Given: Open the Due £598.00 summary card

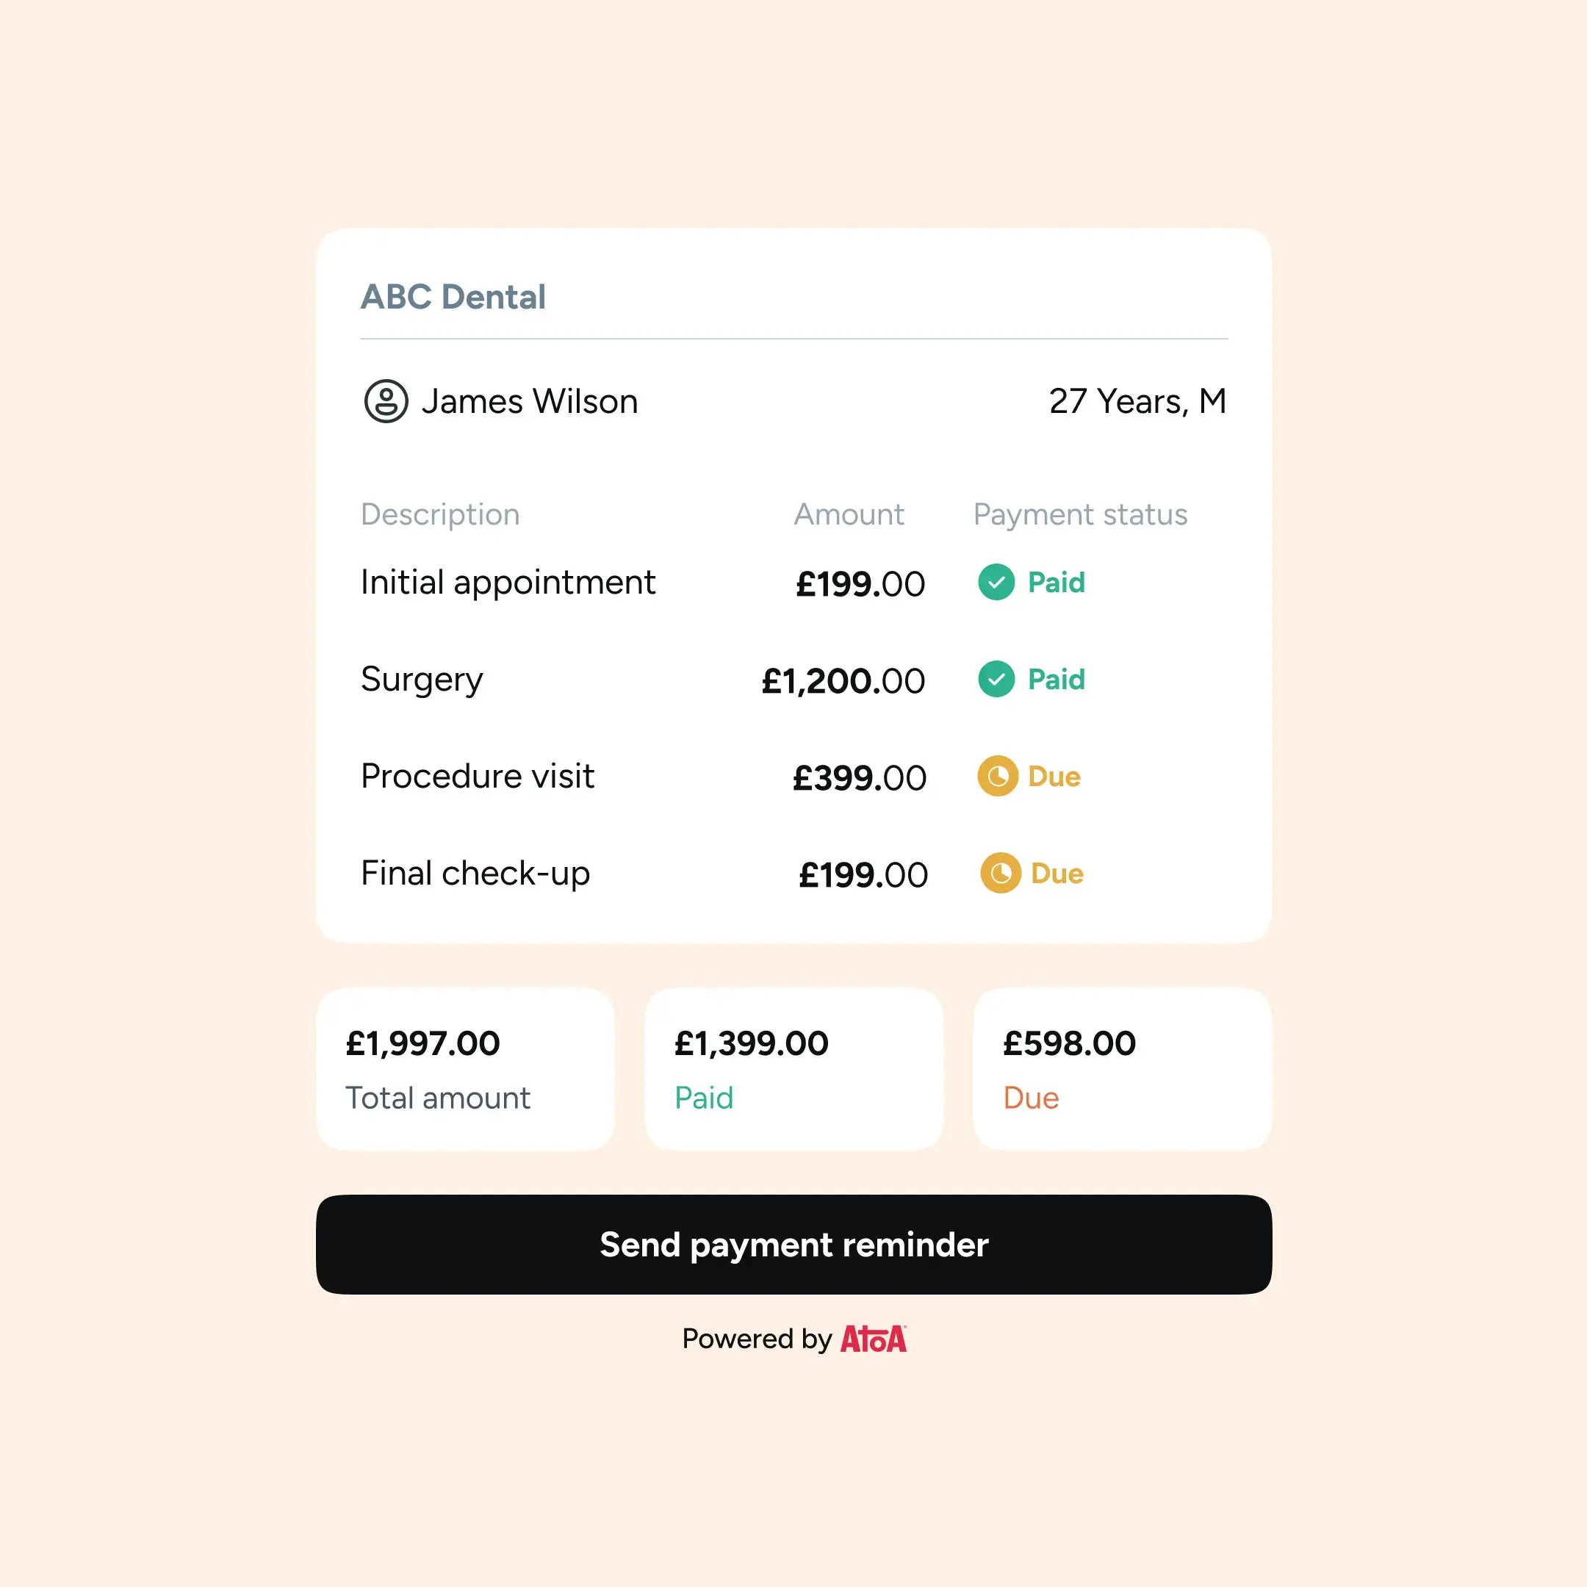Looking at the screenshot, I should pyautogui.click(x=1122, y=1069).
